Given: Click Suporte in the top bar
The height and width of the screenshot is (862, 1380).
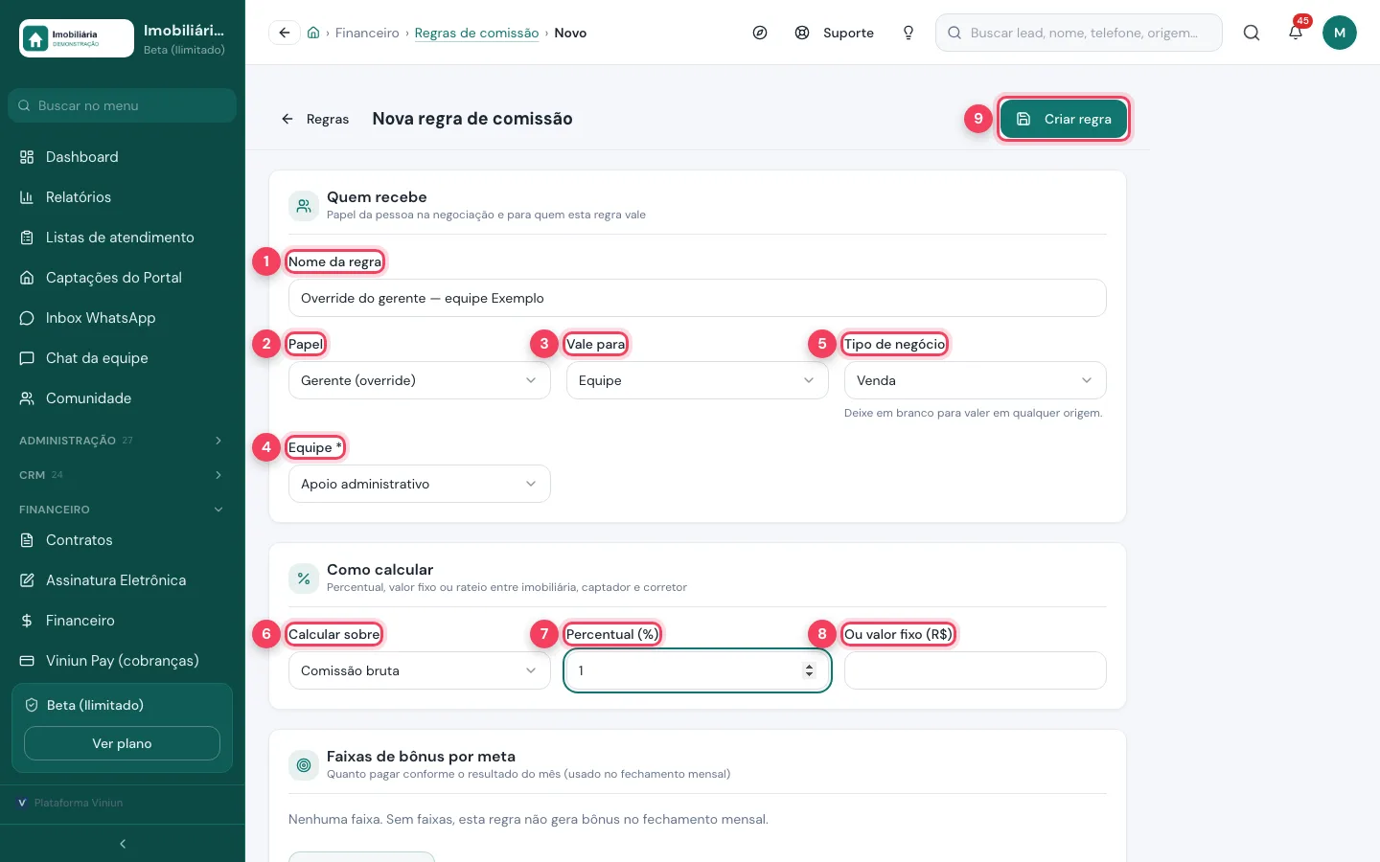Looking at the screenshot, I should click(x=835, y=33).
